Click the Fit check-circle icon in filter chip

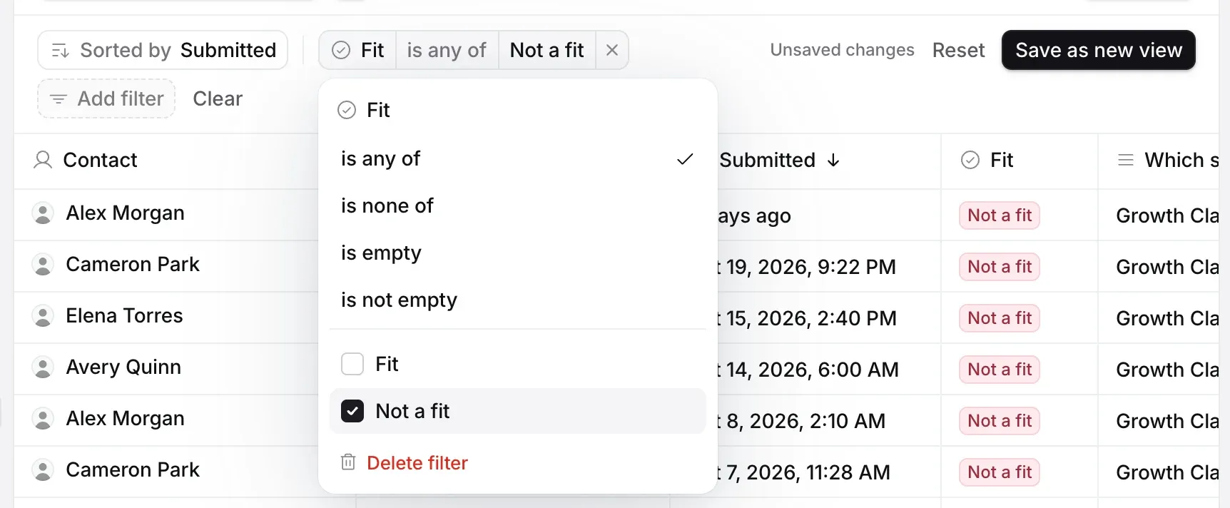(x=342, y=50)
